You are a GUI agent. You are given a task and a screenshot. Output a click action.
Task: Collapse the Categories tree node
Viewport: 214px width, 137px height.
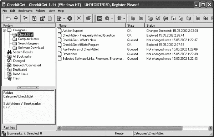tap(4, 30)
